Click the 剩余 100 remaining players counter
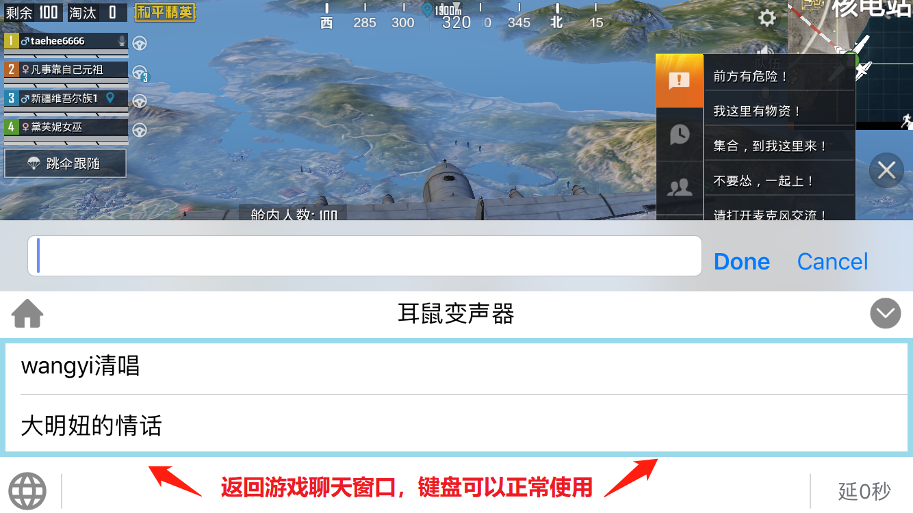 coord(32,12)
